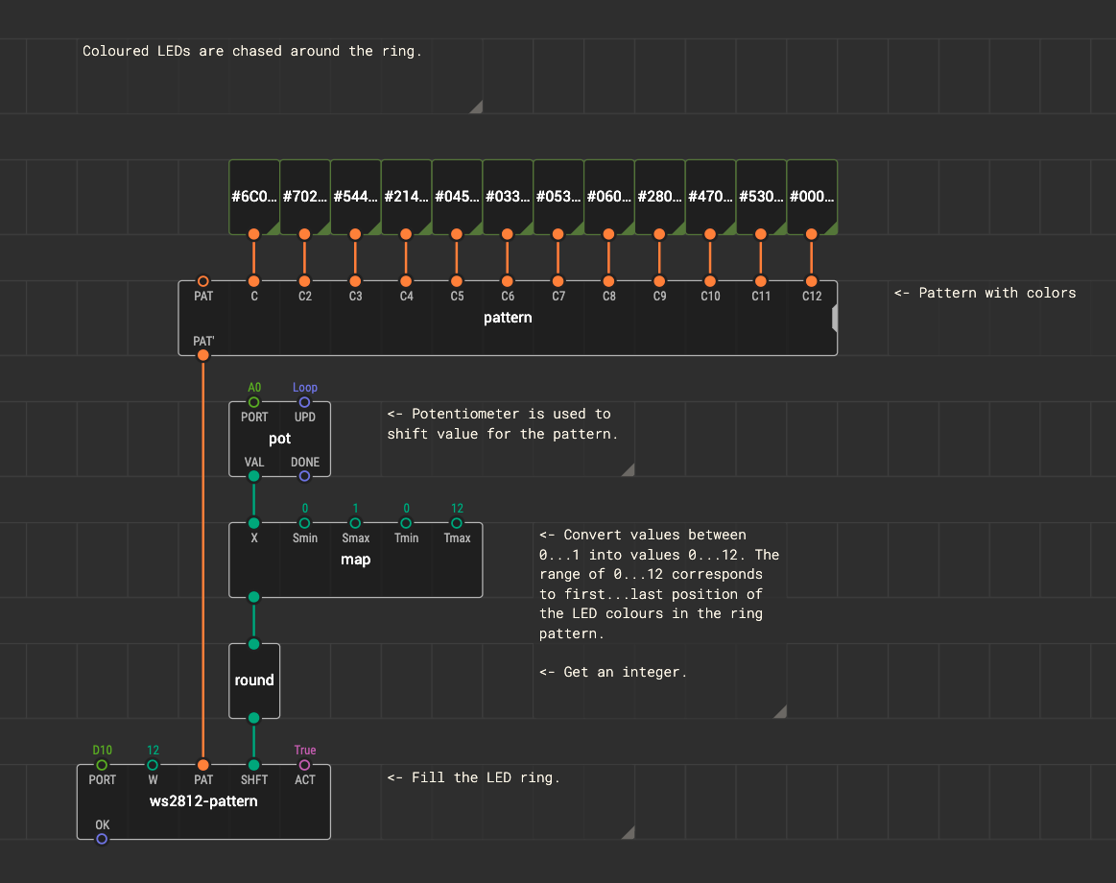The height and width of the screenshot is (883, 1116).
Task: Select the round node
Action: point(254,680)
